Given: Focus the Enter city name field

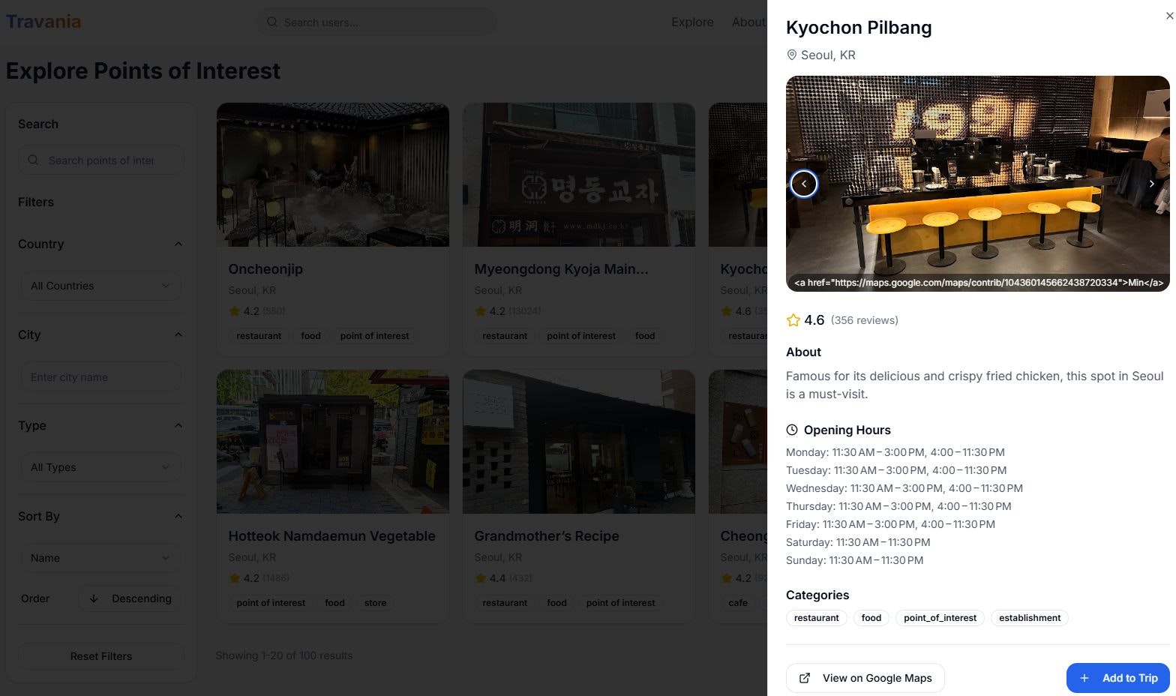Looking at the screenshot, I should [x=100, y=377].
